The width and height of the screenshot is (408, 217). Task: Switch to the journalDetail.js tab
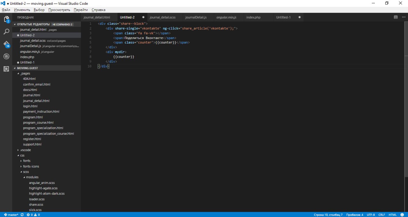point(196,17)
